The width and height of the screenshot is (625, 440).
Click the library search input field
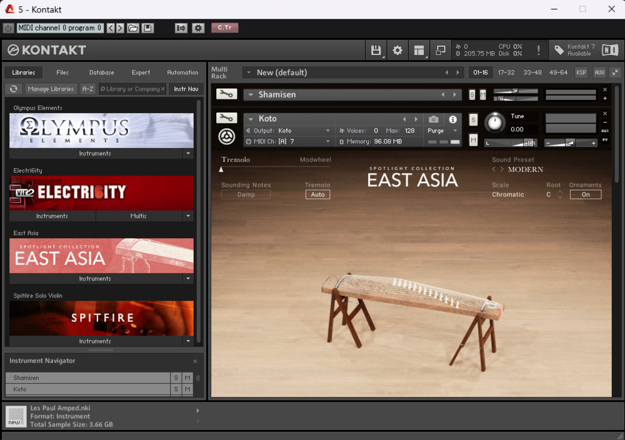pyautogui.click(x=132, y=89)
